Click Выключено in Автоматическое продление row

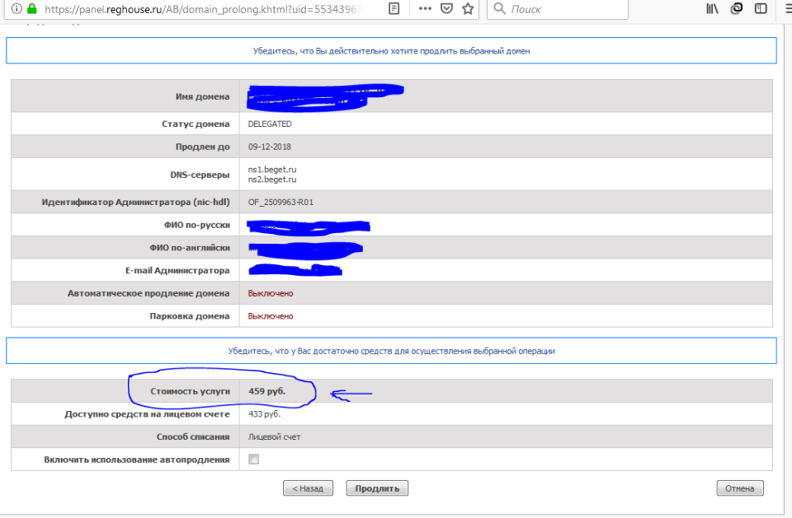(x=271, y=293)
